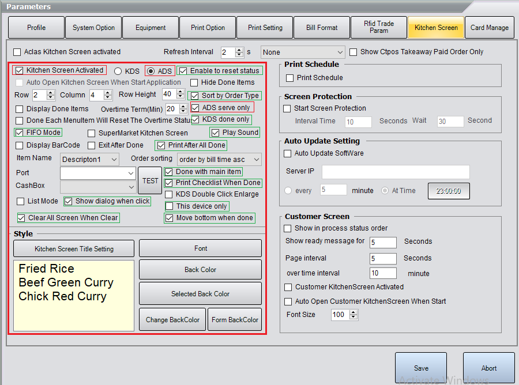Enable Auto Update SoftWare checkbox
Image resolution: width=519 pixels, height=385 pixels.
click(x=288, y=153)
